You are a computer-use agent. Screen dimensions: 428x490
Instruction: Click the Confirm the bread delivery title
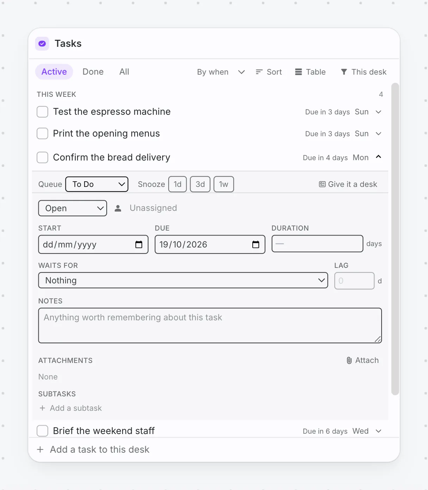coord(112,157)
